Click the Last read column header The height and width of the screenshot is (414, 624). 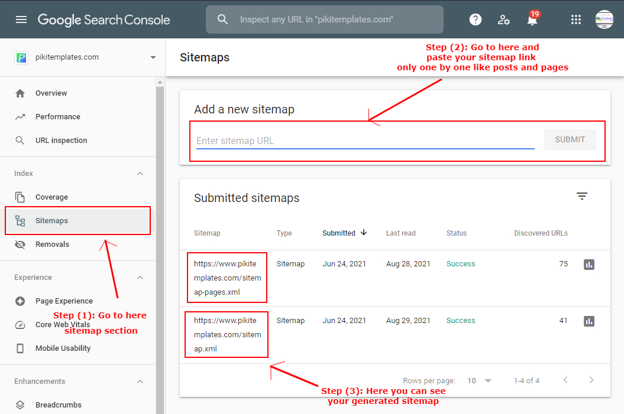(x=401, y=233)
